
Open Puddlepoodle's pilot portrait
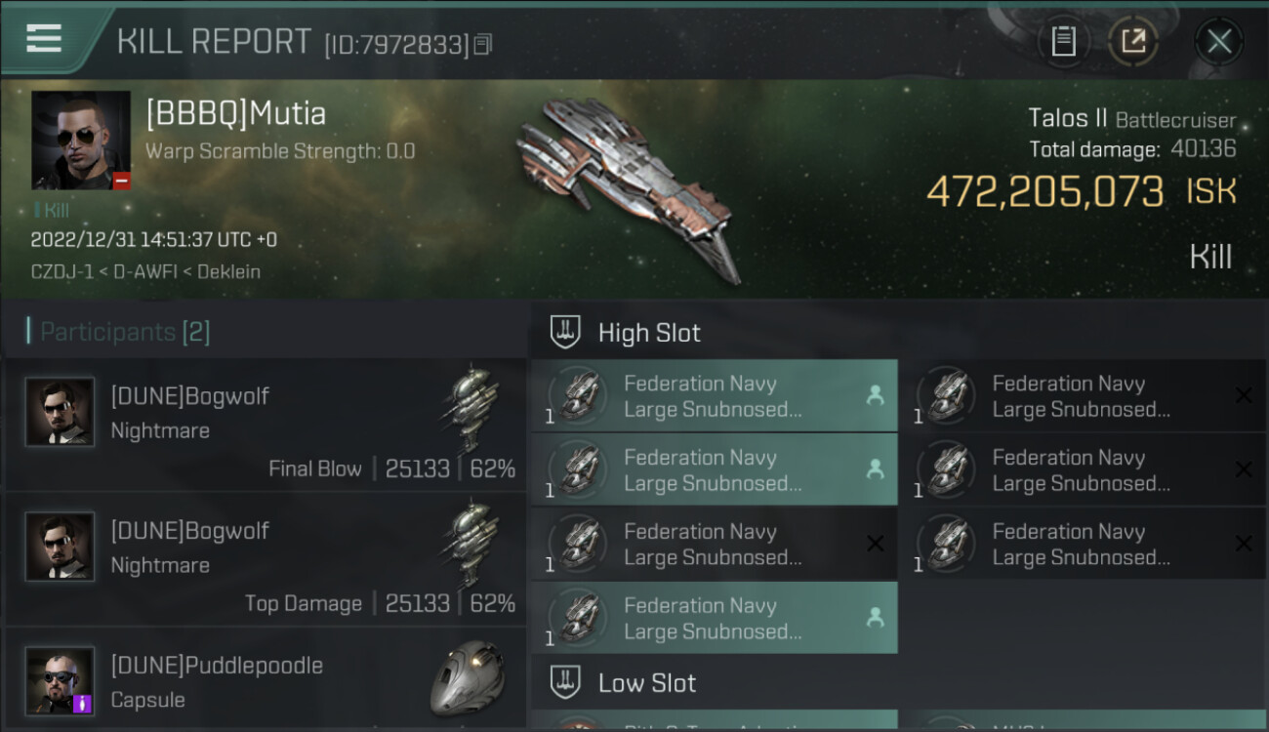click(x=60, y=680)
